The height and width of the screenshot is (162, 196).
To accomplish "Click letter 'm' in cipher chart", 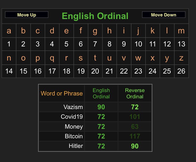I will [181, 31].
